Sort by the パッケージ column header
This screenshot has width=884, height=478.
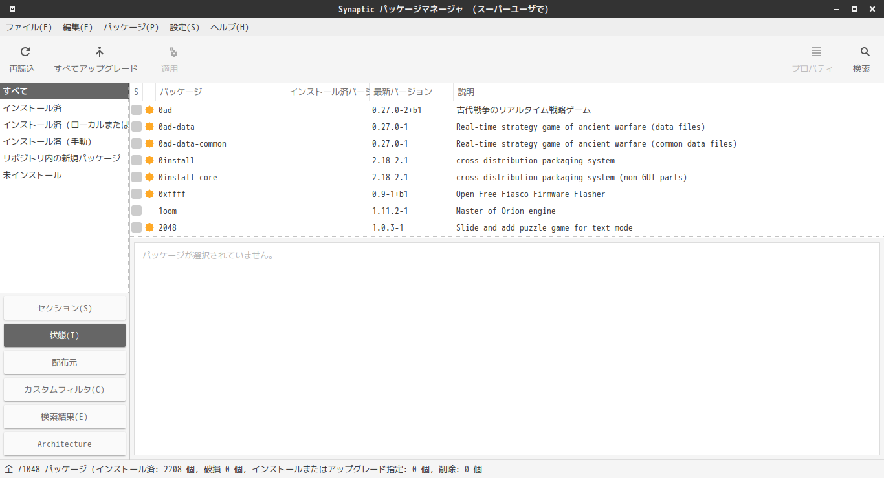click(x=221, y=92)
